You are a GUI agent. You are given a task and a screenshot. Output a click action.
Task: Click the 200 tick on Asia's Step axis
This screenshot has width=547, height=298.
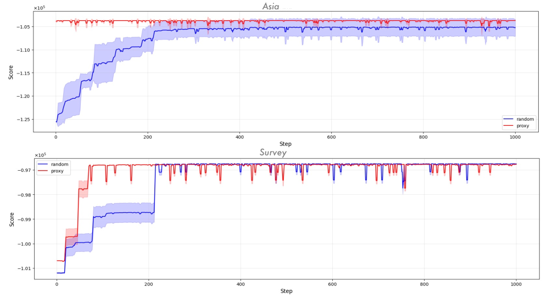tap(148, 137)
